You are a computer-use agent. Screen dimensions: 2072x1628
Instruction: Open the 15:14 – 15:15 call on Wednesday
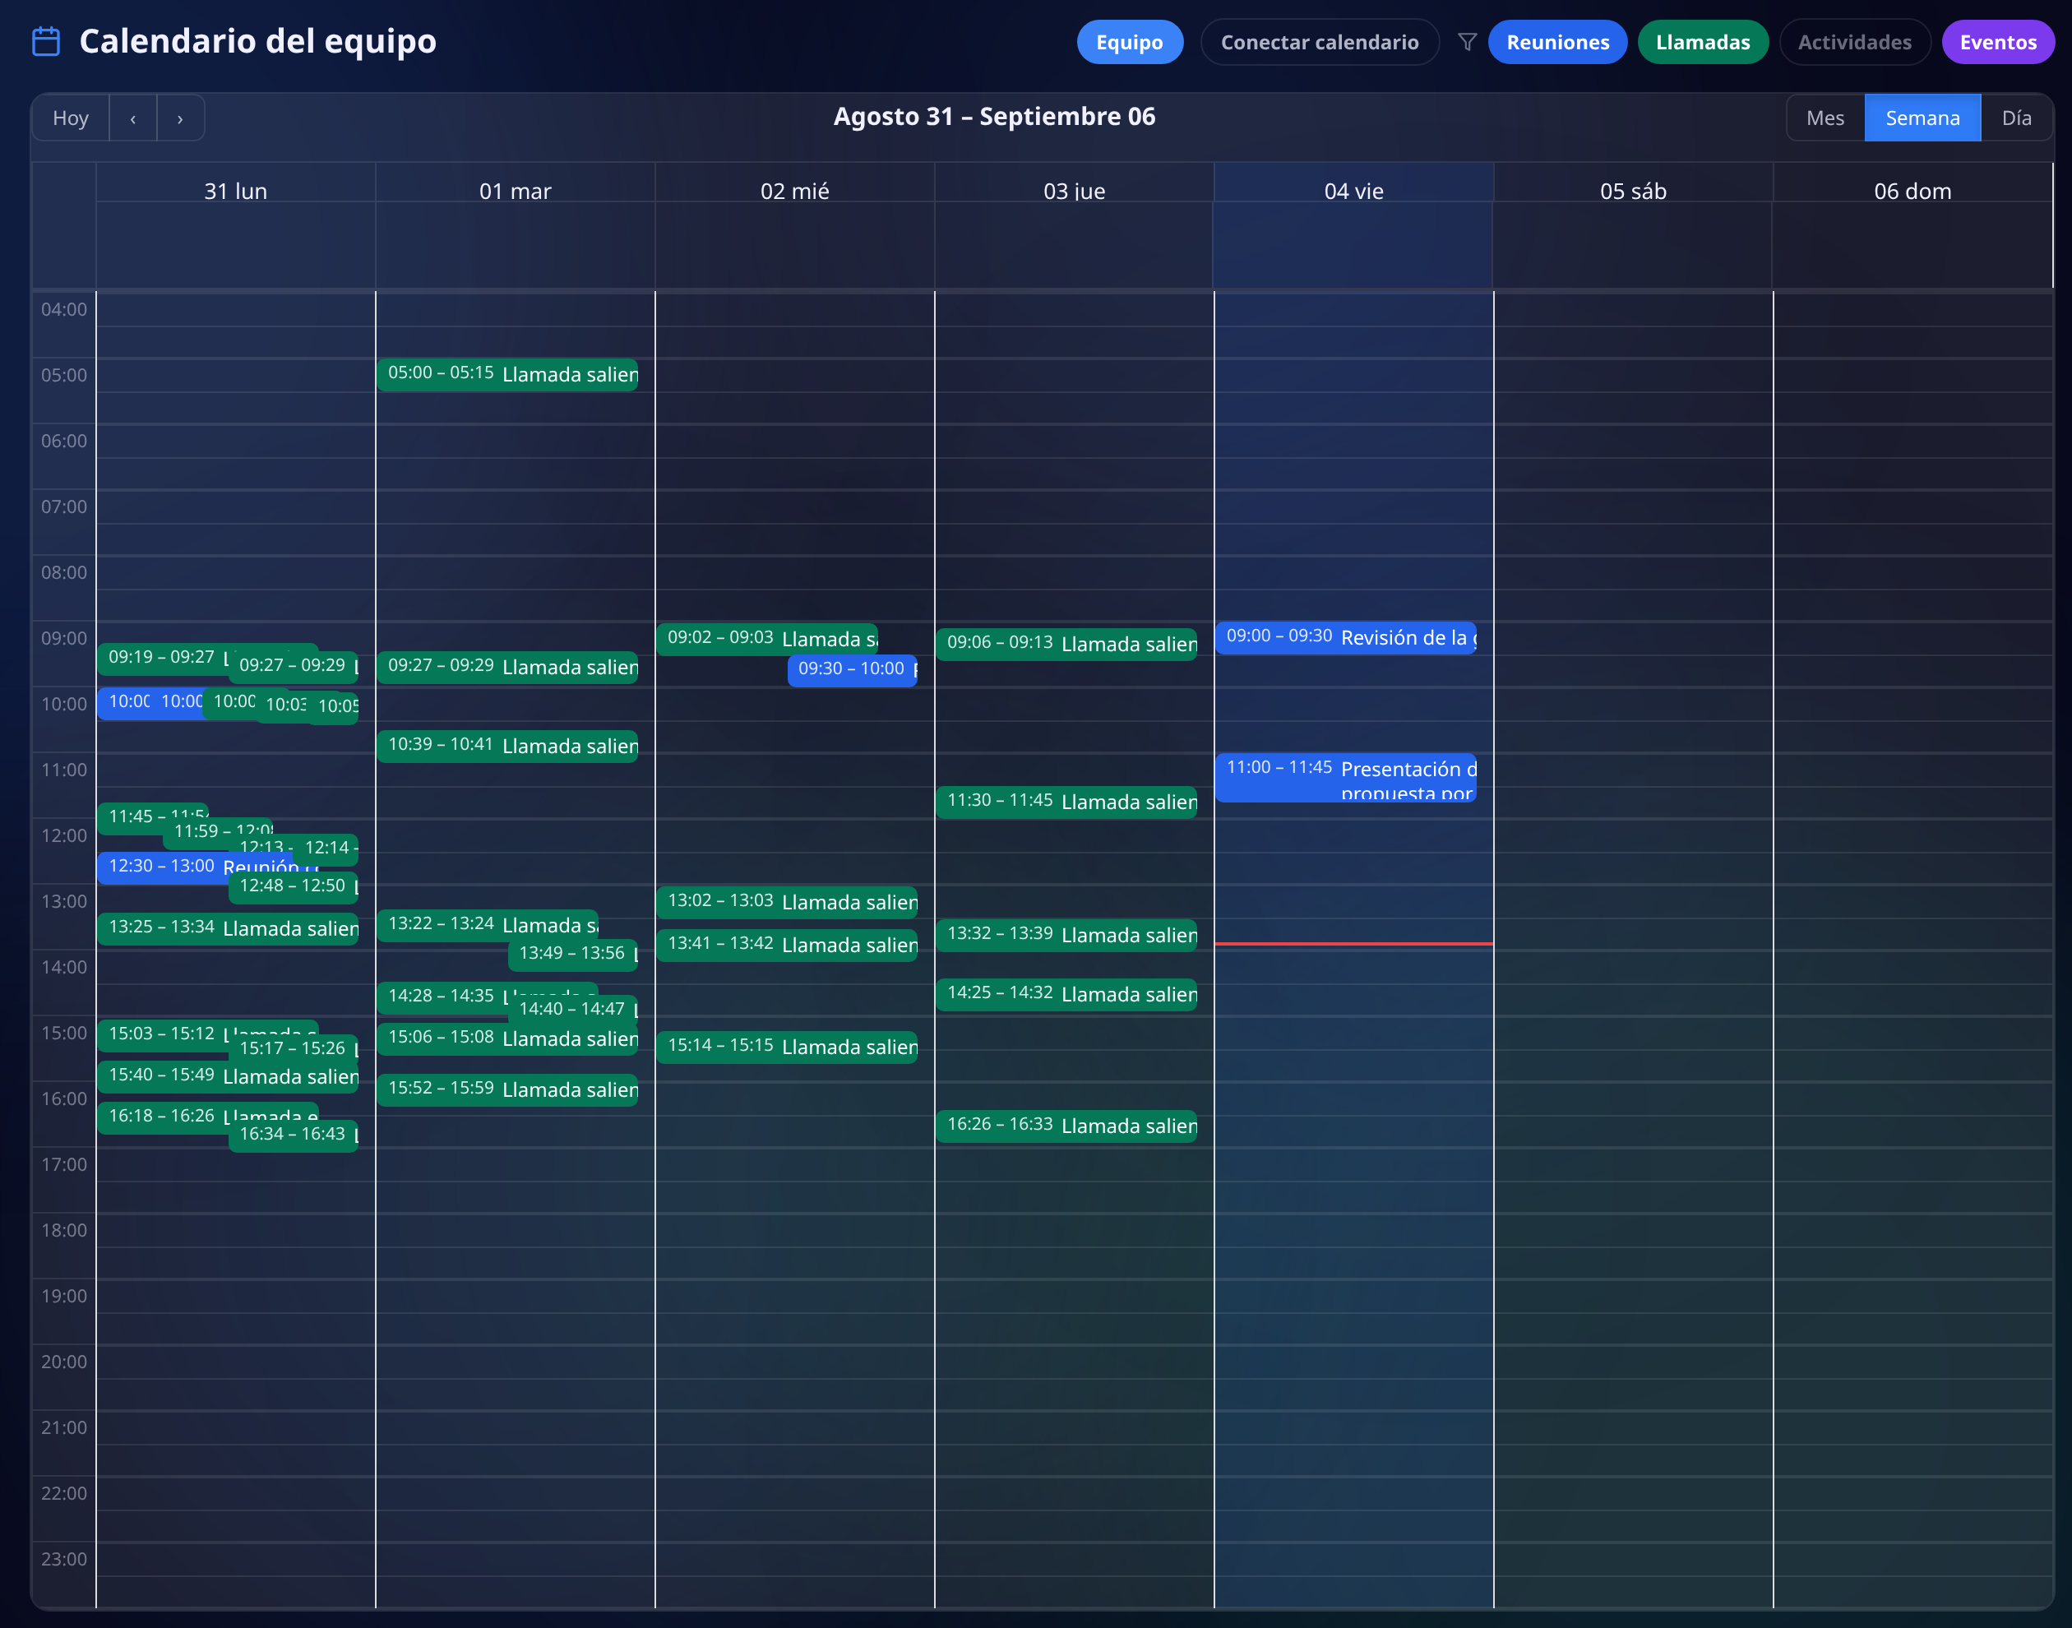point(787,1048)
